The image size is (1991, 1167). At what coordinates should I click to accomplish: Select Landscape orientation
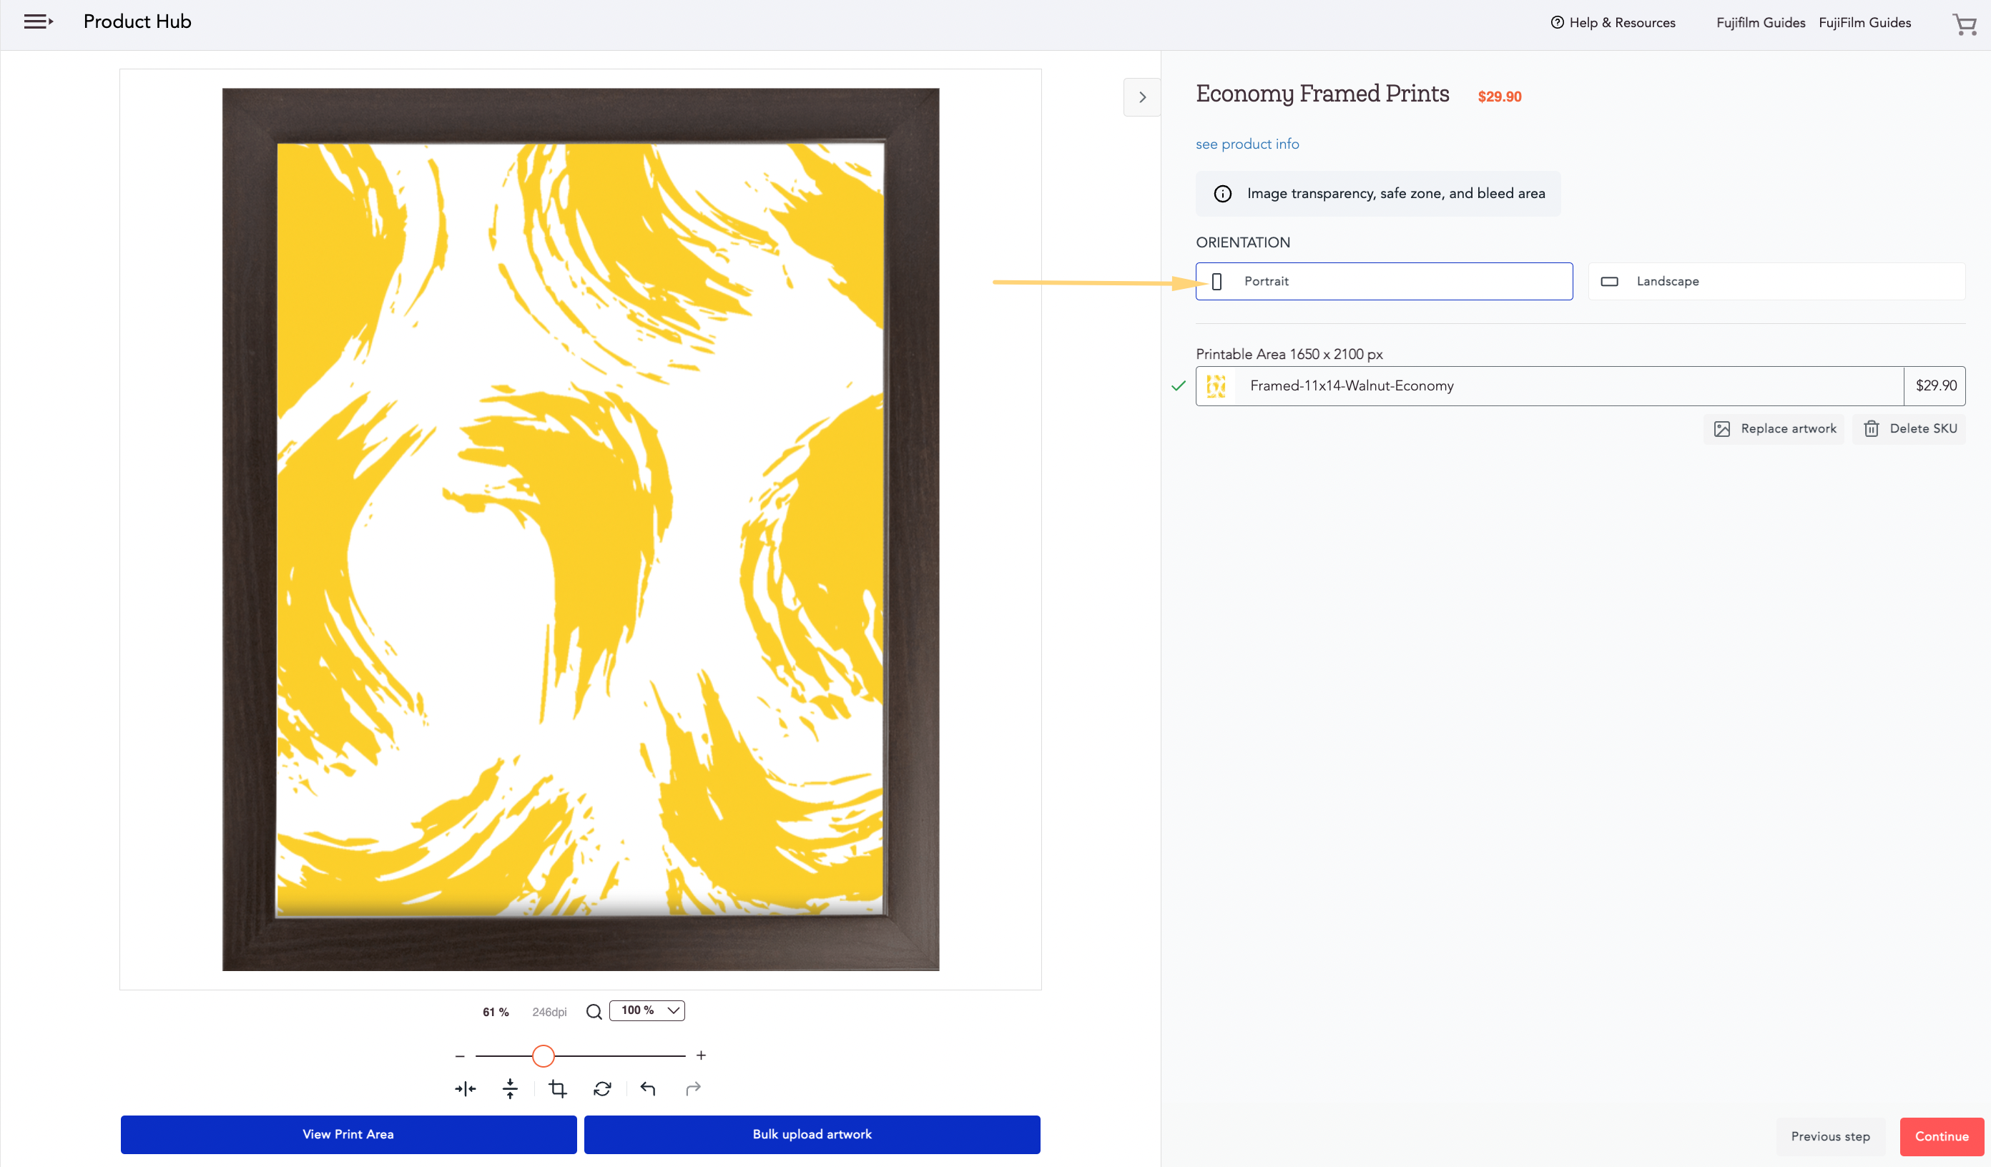[1775, 281]
